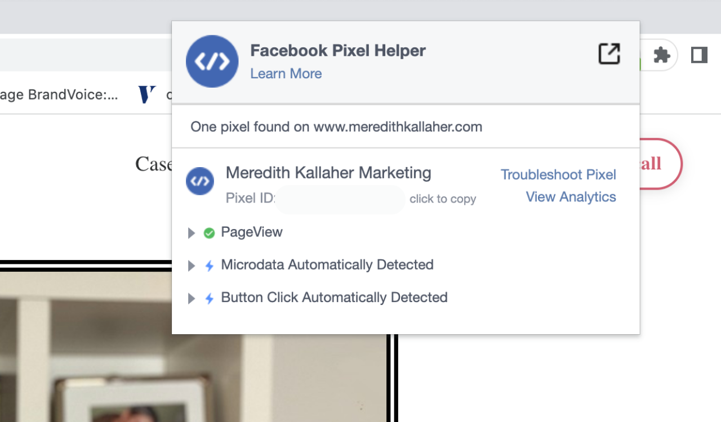Expand Microdata Automatically Detected details
This screenshot has width=721, height=422.
tap(192, 266)
